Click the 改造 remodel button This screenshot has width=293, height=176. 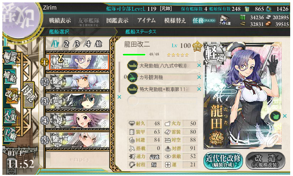pyautogui.click(x=265, y=161)
